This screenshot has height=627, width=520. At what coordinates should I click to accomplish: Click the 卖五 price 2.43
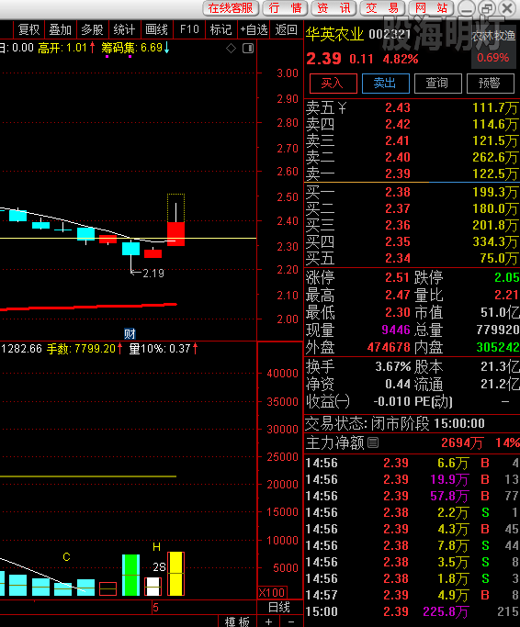(x=398, y=107)
